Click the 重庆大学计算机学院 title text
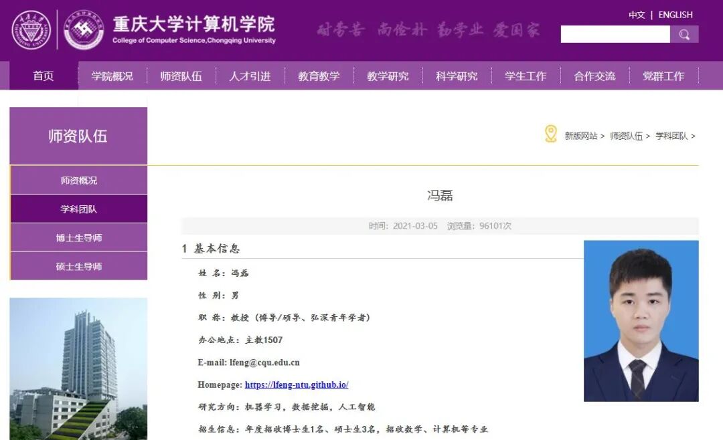Screen dimensions: 723x440 point(193,24)
